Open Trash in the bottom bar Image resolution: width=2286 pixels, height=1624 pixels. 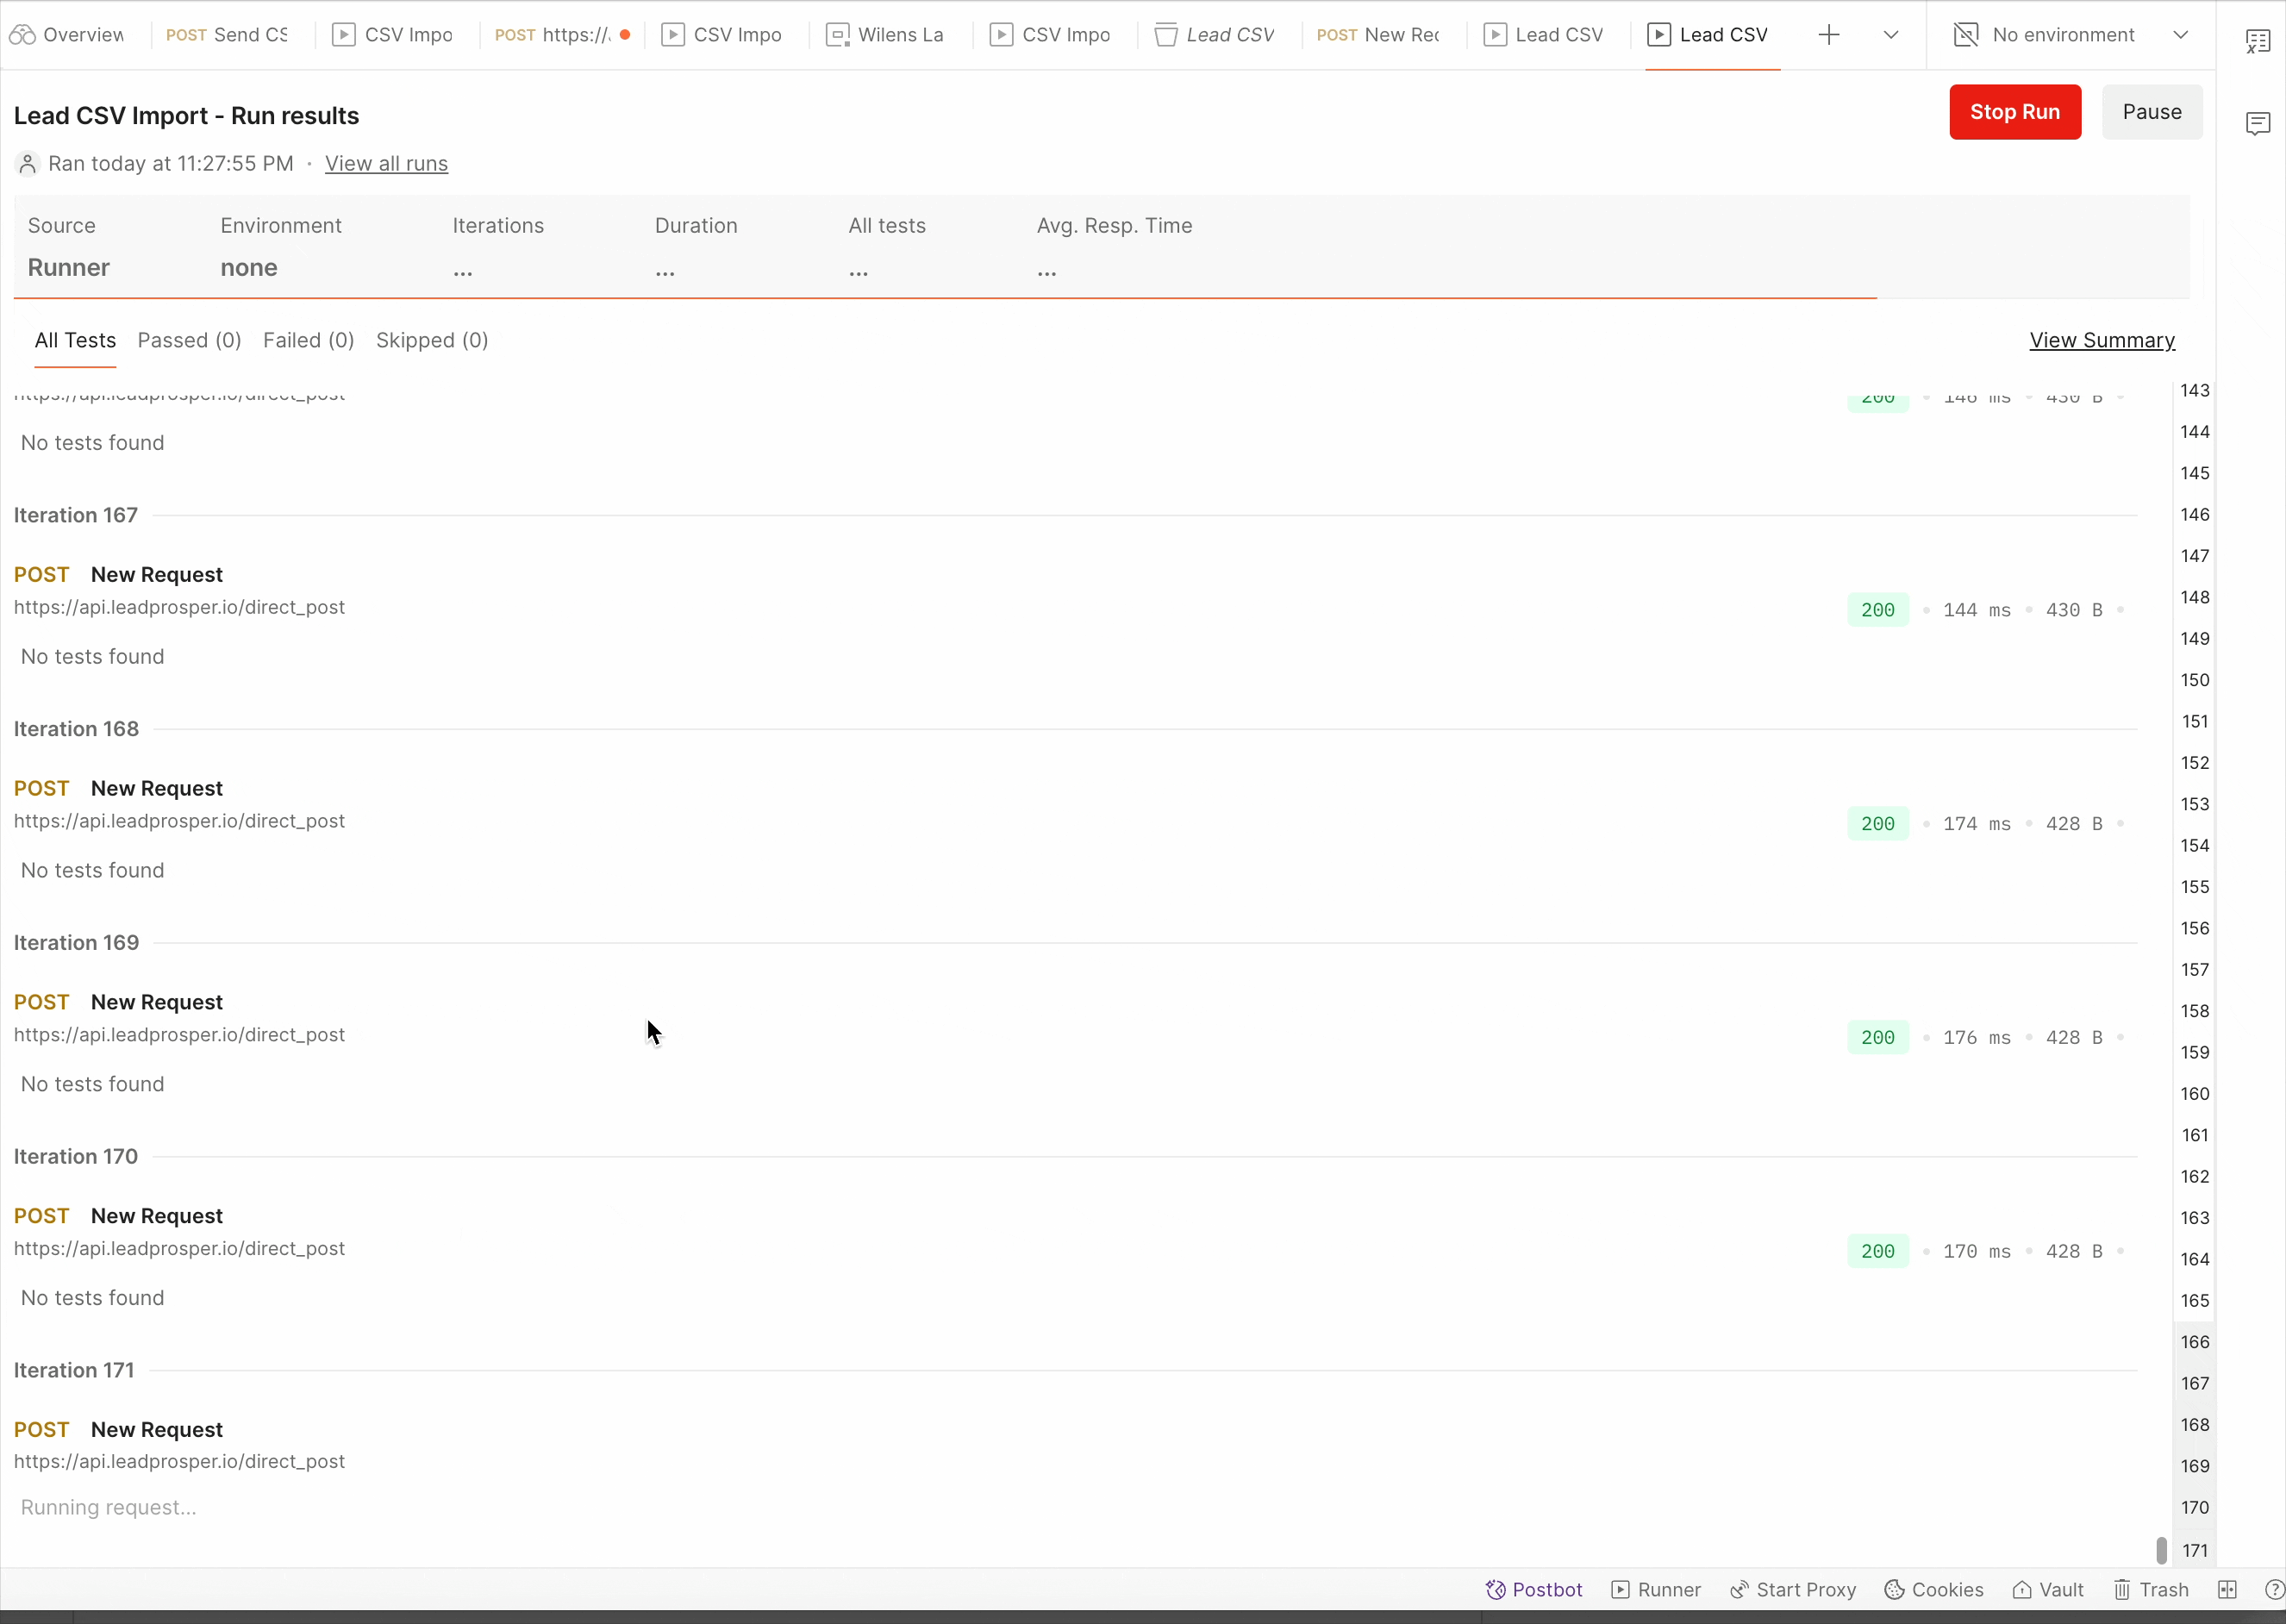tap(2151, 1590)
